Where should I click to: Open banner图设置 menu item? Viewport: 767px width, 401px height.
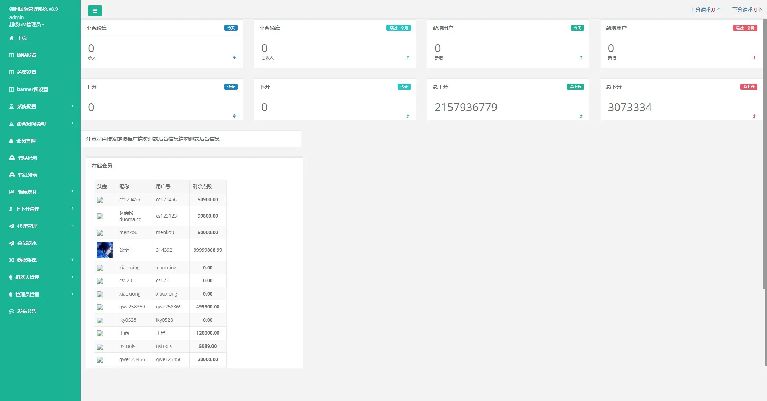coord(32,89)
